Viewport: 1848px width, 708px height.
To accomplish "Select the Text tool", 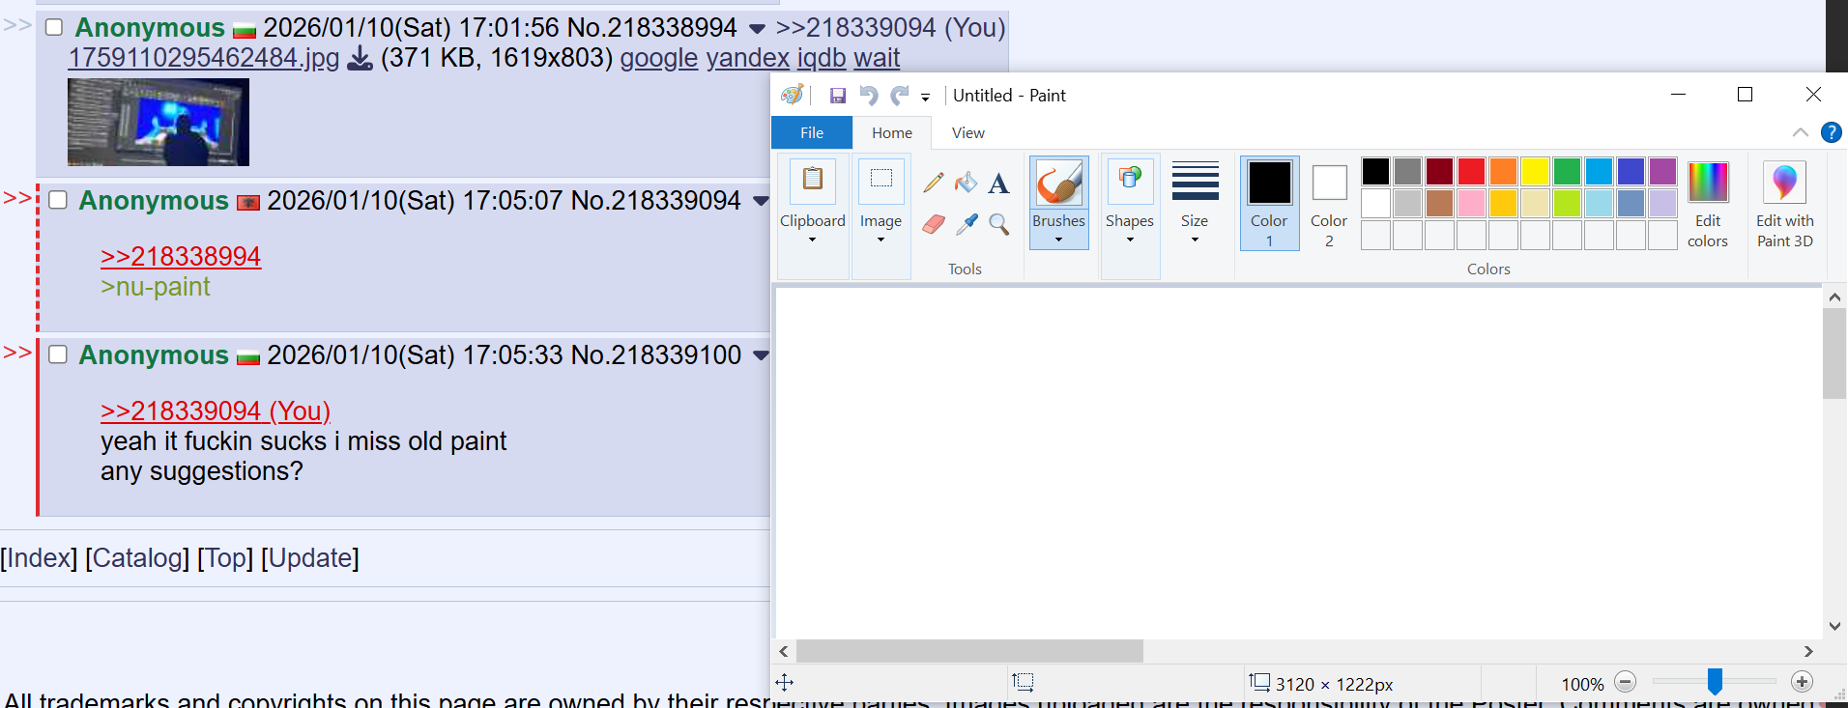I will coord(998,183).
